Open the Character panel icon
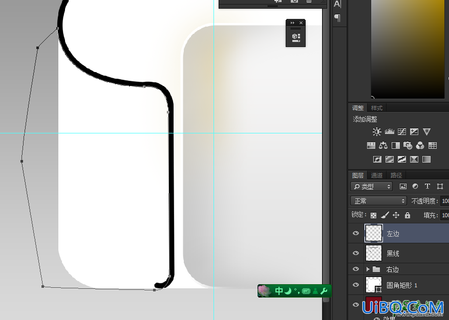The image size is (449, 320). tap(337, 4)
